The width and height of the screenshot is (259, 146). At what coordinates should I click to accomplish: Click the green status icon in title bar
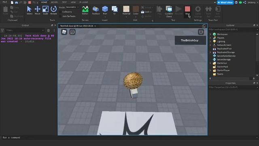[x=240, y=2]
